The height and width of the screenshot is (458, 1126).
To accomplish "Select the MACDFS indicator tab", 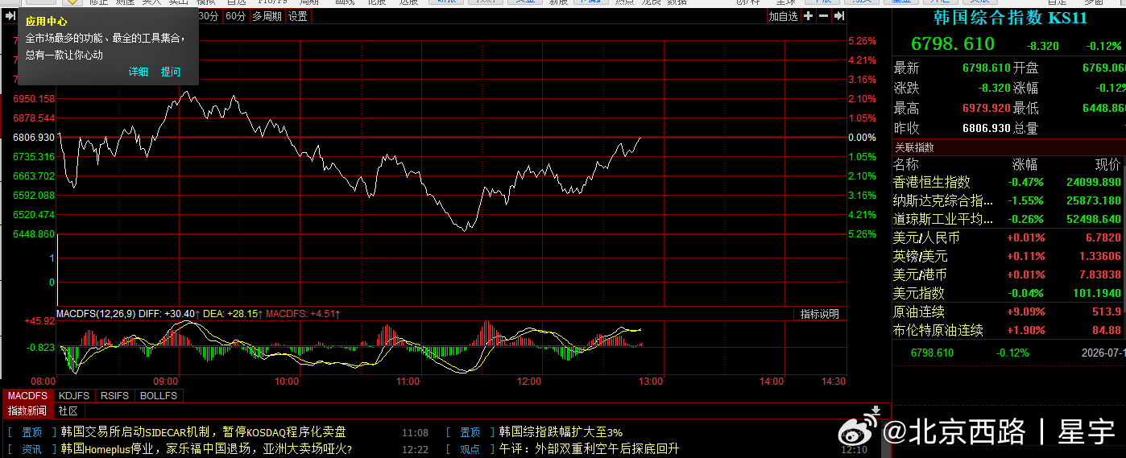I will (28, 396).
